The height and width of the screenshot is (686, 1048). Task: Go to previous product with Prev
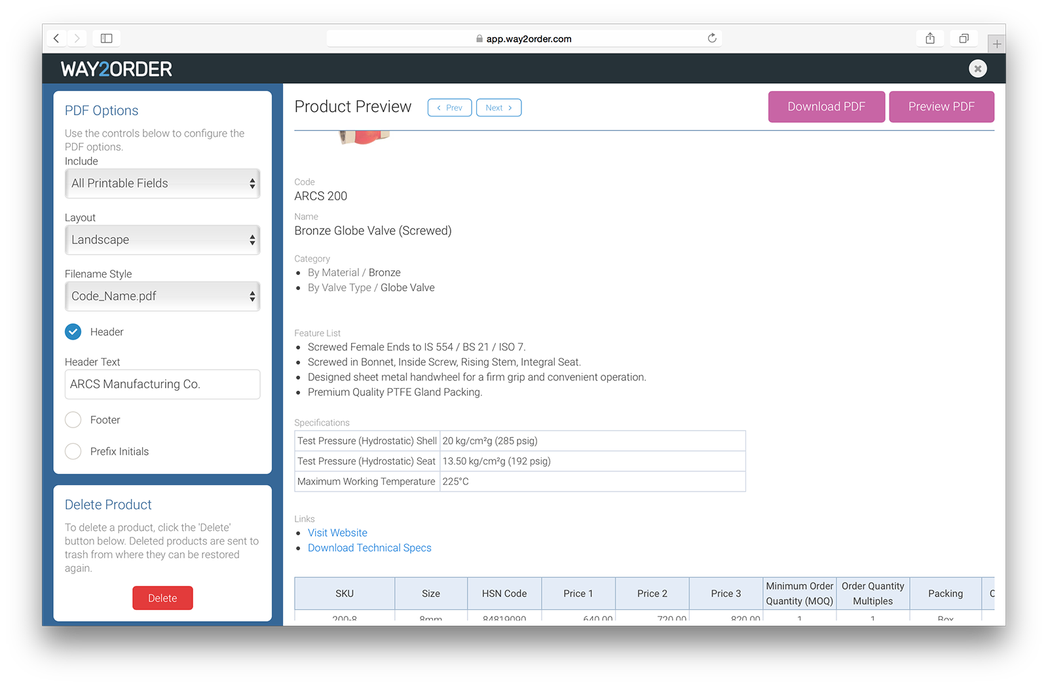(450, 107)
